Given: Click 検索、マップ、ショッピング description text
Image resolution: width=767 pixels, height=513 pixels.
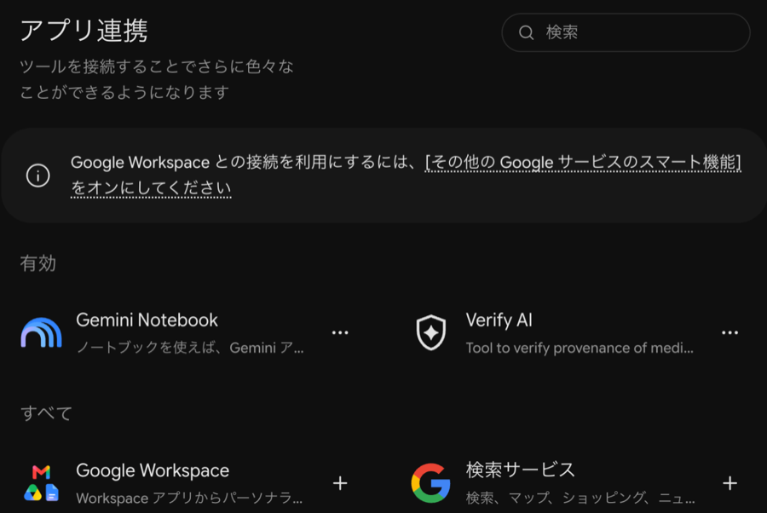Looking at the screenshot, I should tap(580, 498).
